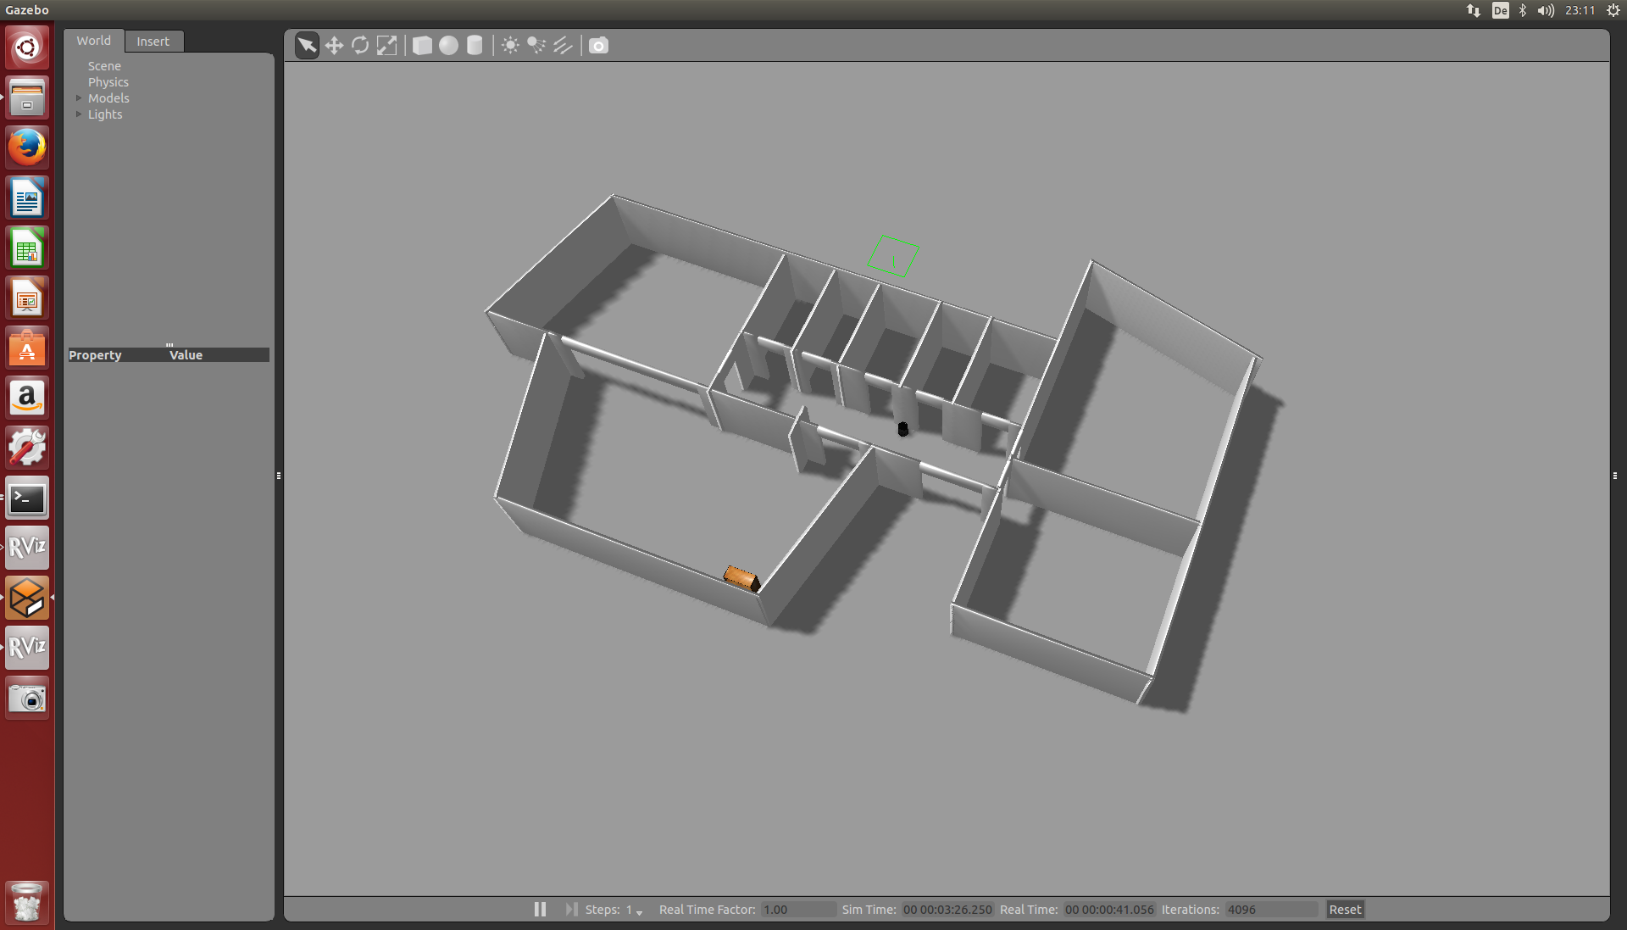Image resolution: width=1627 pixels, height=930 pixels.
Task: Pause the simulation
Action: coord(540,909)
